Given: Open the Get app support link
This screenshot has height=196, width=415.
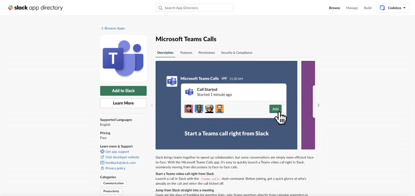Looking at the screenshot, I should tap(117, 152).
